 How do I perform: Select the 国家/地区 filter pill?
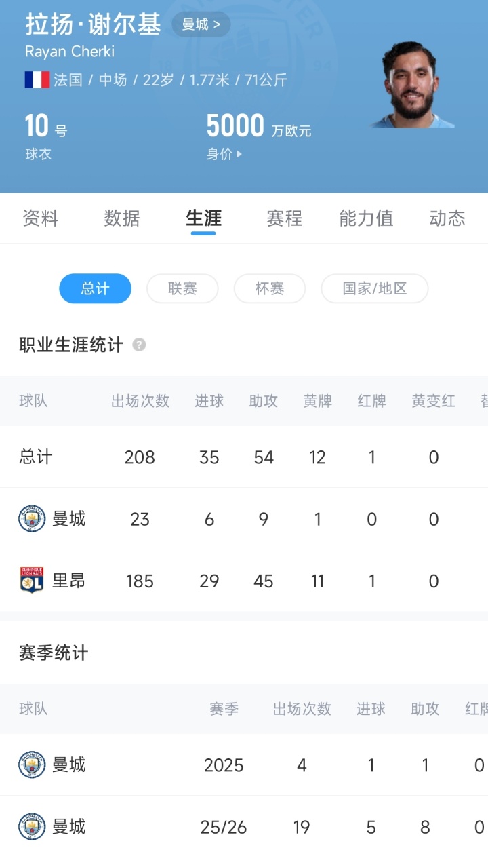pyautogui.click(x=374, y=288)
